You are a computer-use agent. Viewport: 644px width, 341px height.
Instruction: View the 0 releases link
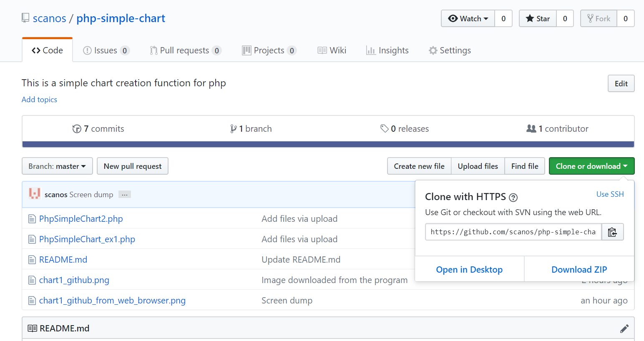405,129
